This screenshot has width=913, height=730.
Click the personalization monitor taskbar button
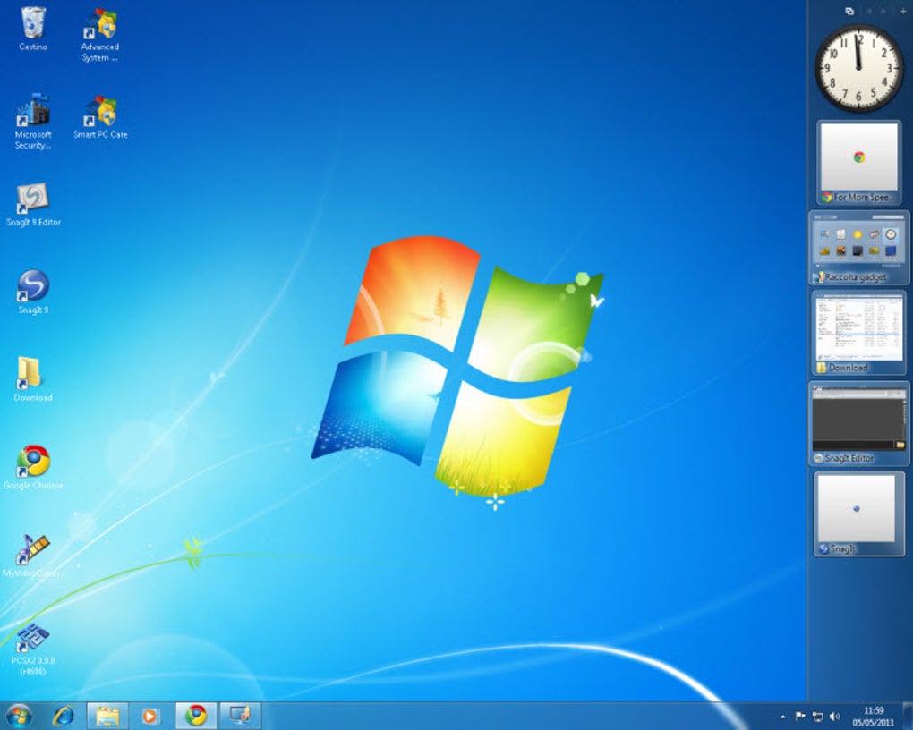pyautogui.click(x=239, y=716)
